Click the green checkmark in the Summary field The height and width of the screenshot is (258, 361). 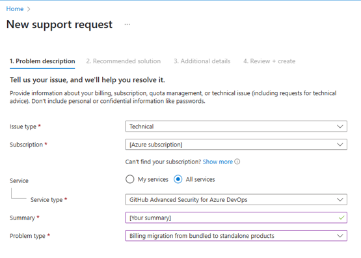[341, 218]
